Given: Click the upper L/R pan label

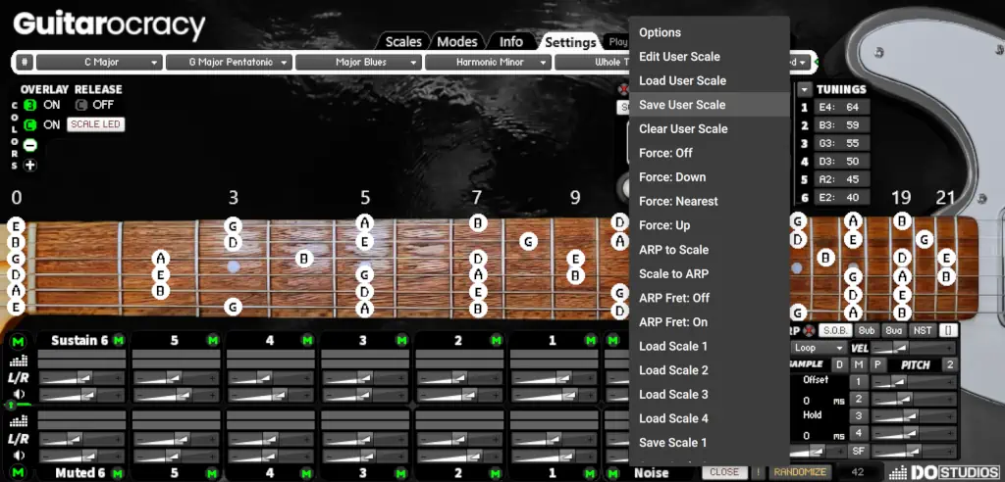Looking at the screenshot, I should point(19,378).
